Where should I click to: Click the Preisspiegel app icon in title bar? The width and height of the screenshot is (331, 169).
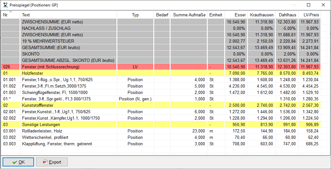6,5
